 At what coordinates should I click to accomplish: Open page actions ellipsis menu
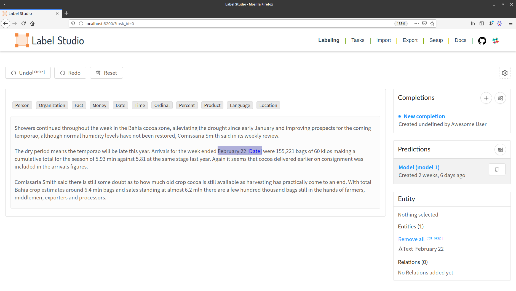pyautogui.click(x=417, y=23)
